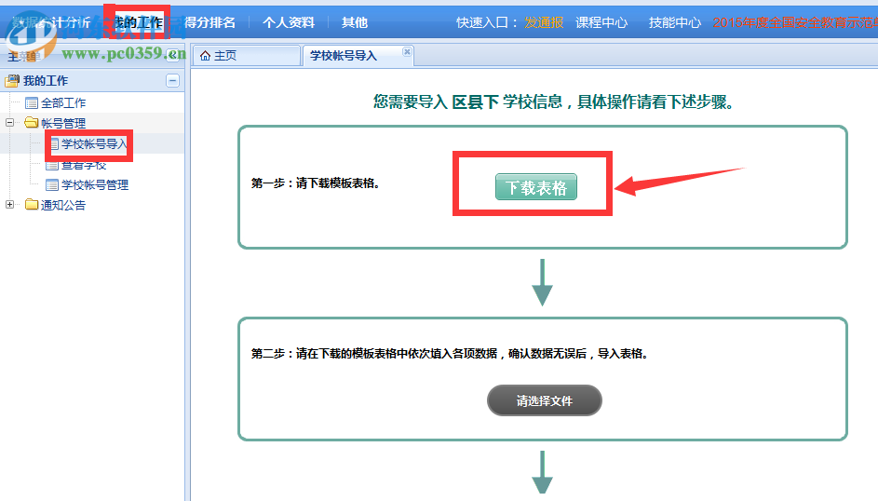Click the 您需要导入 heading text
Screen dimensions: 878x501
click(x=553, y=102)
